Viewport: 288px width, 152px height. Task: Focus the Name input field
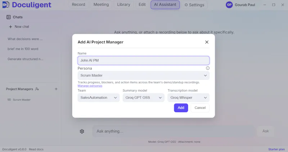tap(143, 60)
